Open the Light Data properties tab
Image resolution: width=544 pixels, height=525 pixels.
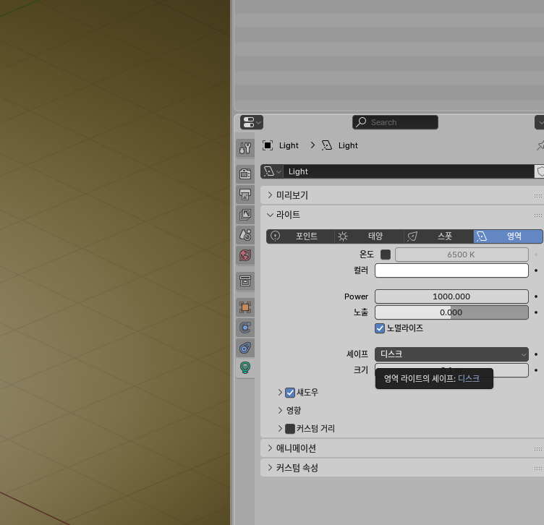[245, 367]
